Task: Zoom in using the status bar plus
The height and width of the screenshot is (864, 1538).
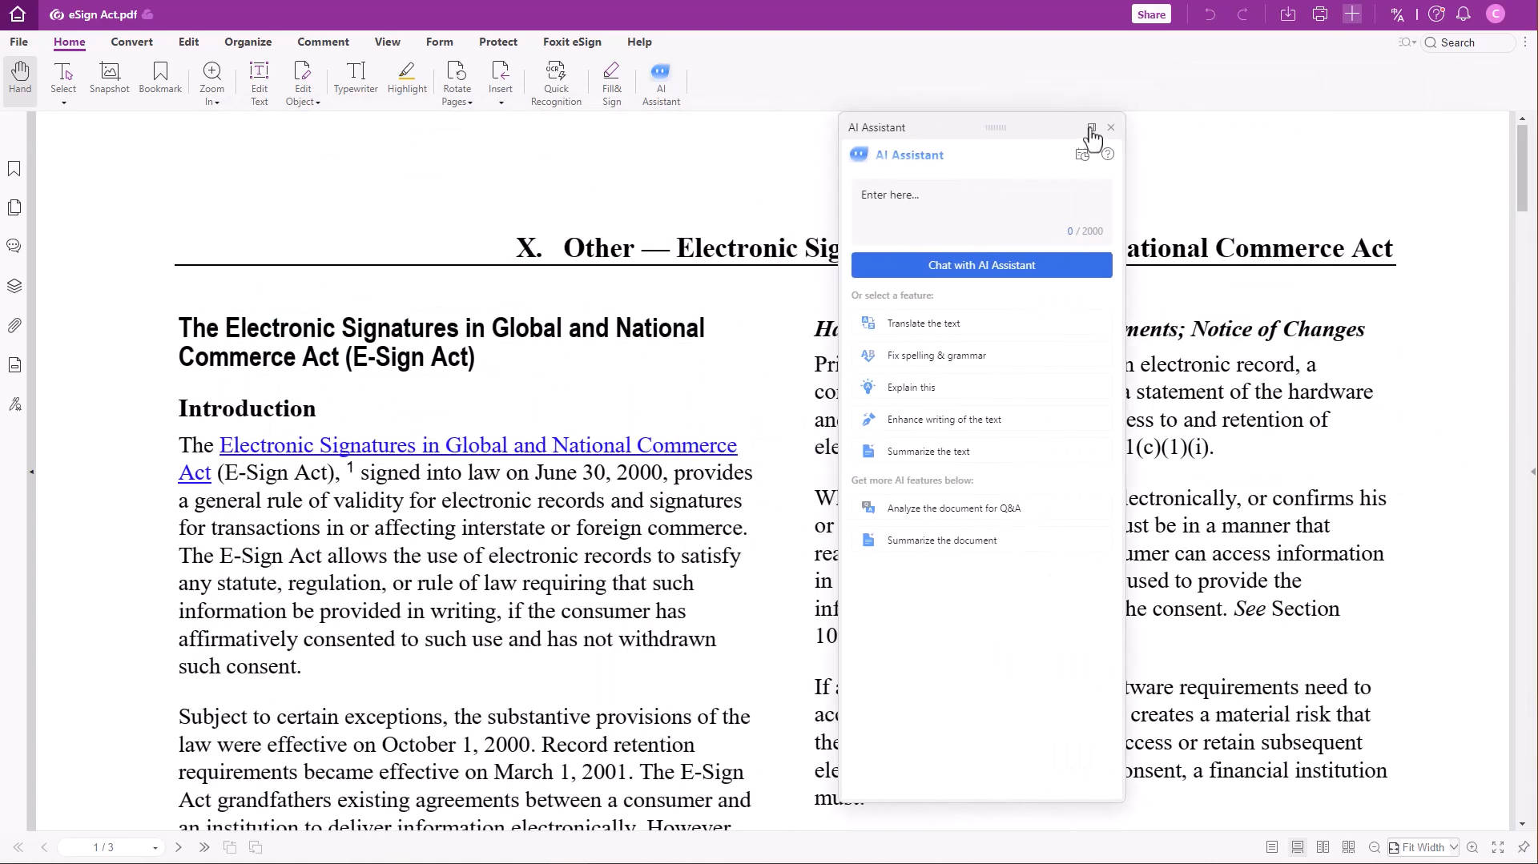Action: pos(1472,847)
